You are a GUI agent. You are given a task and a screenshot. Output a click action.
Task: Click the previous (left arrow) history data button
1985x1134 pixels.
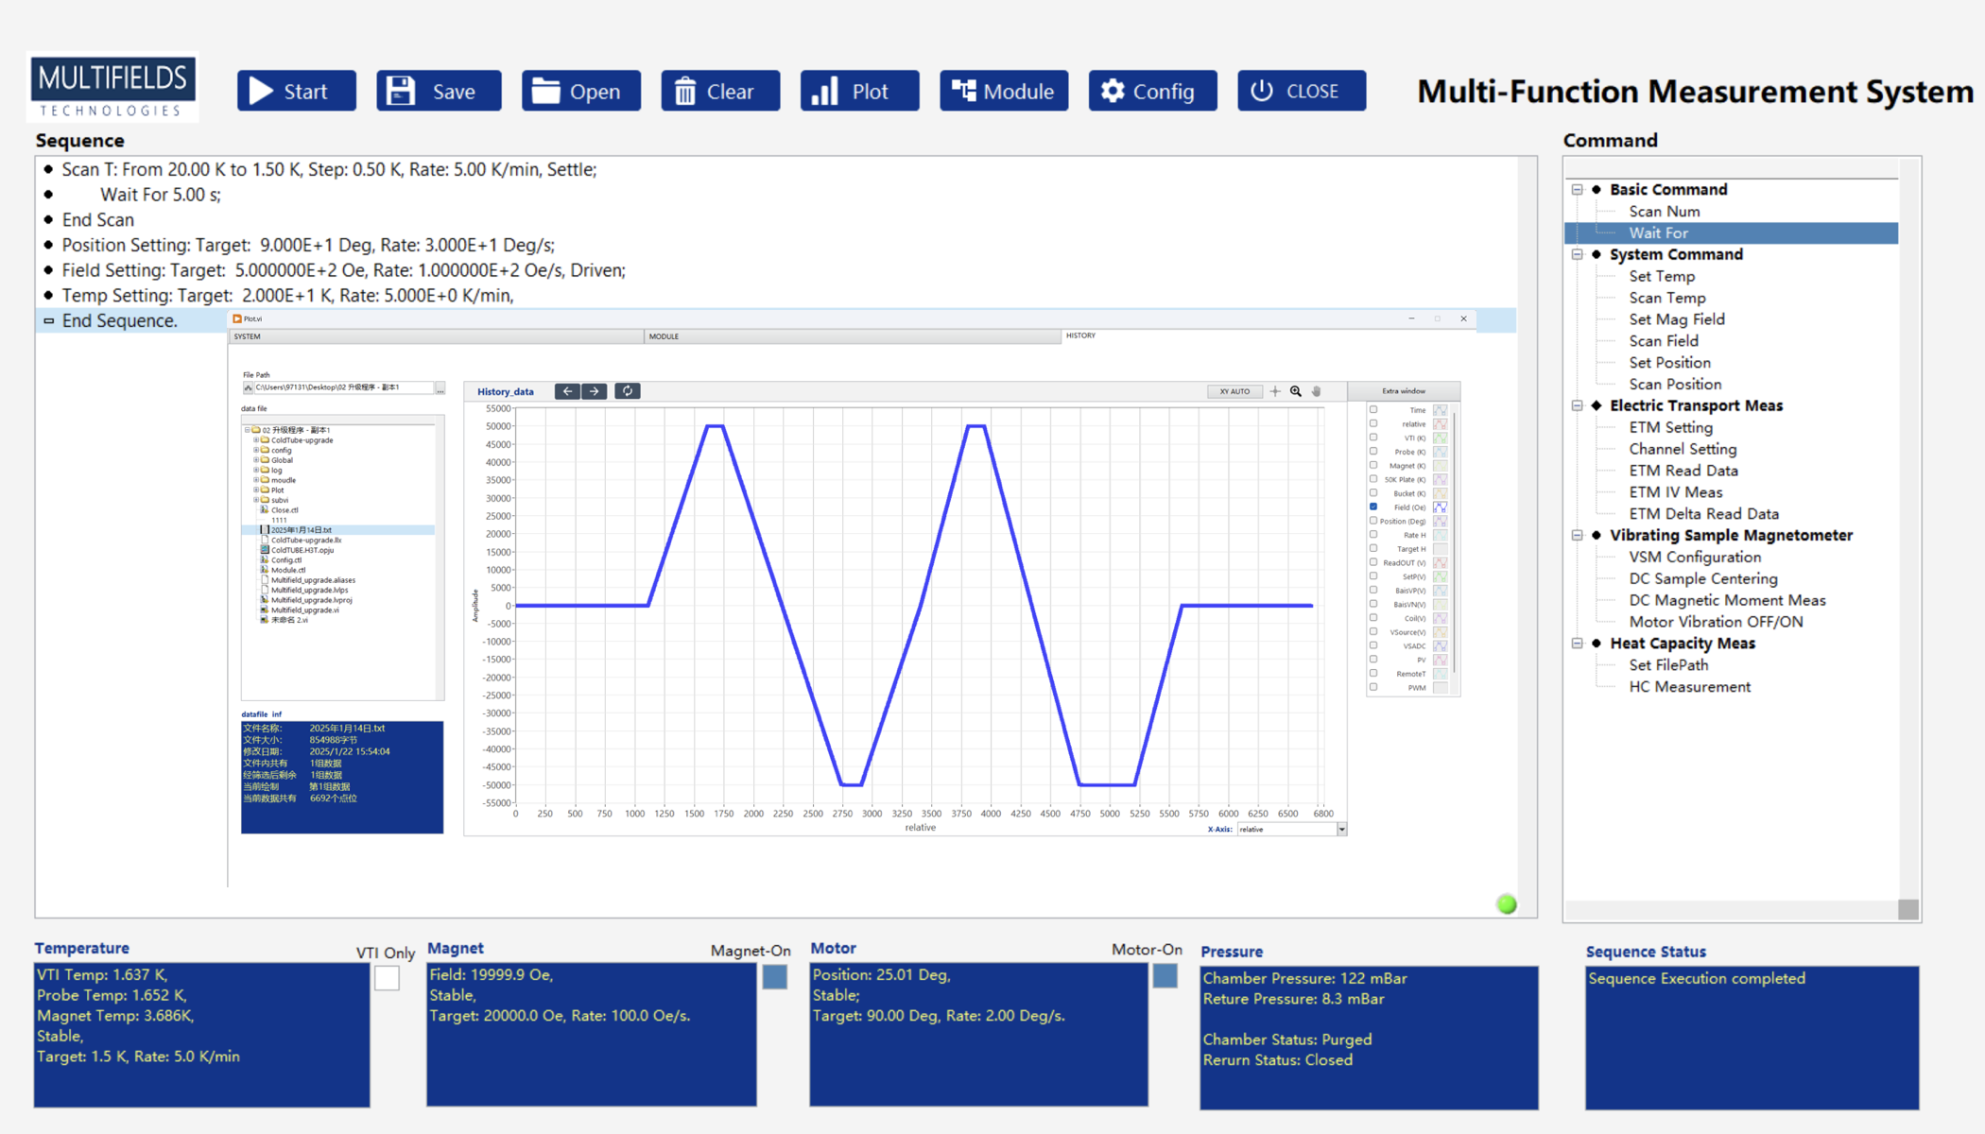pyautogui.click(x=567, y=391)
